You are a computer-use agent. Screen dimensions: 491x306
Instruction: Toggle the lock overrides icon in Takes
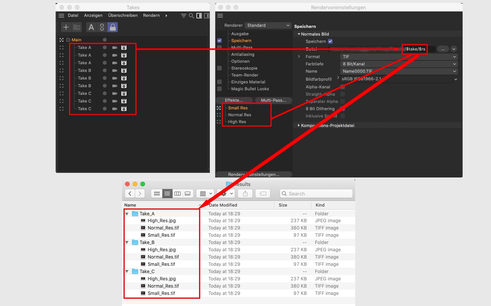point(112,27)
